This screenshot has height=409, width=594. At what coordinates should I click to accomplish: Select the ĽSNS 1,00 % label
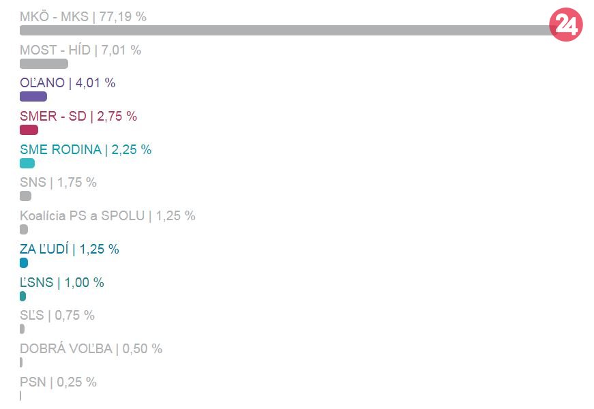(62, 283)
